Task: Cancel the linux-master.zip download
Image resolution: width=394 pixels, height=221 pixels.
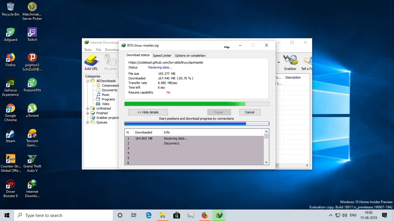Action: pos(249,112)
